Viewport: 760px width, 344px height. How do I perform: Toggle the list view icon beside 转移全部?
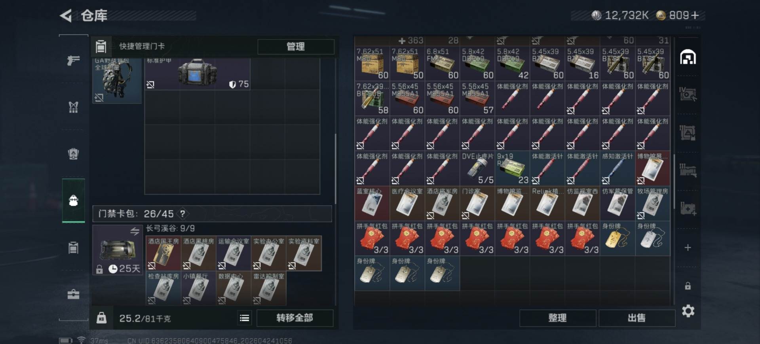[x=245, y=318]
